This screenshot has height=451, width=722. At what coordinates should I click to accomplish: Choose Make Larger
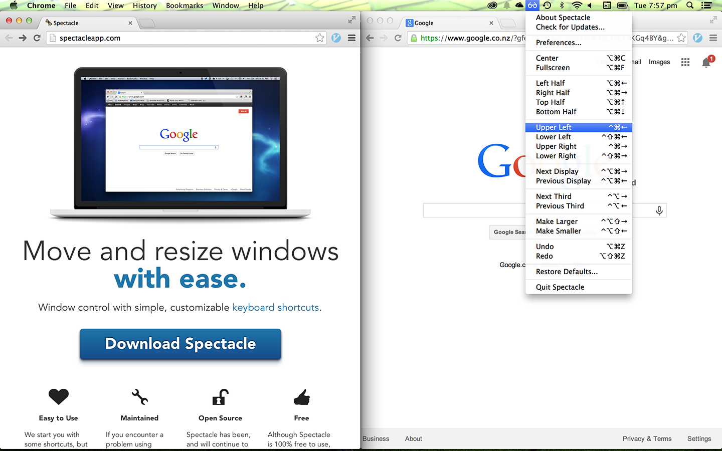click(579, 221)
